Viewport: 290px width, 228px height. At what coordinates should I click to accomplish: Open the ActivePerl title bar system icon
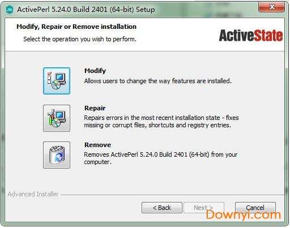[x=10, y=9]
